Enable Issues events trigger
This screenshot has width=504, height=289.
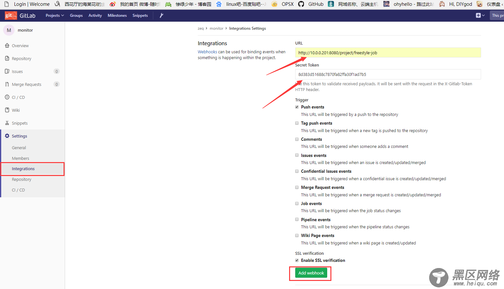pos(297,155)
